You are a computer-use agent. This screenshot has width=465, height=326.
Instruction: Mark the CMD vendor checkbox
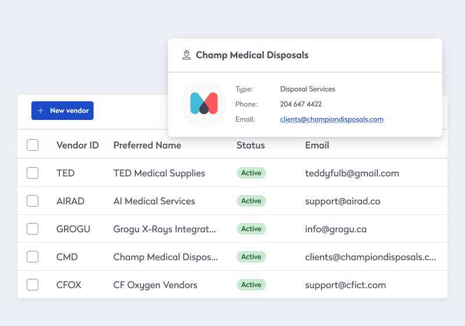(33, 257)
